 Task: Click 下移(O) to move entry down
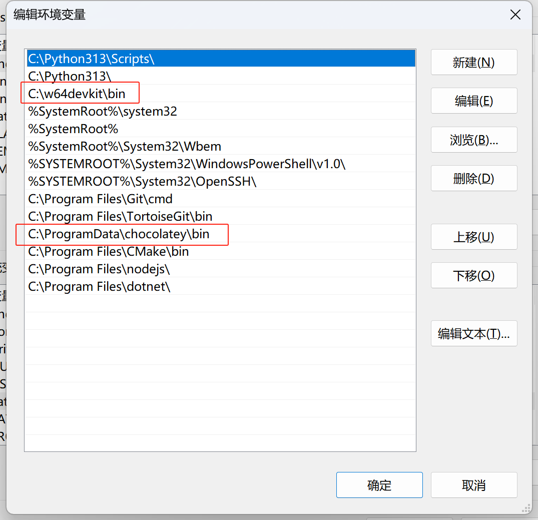473,275
